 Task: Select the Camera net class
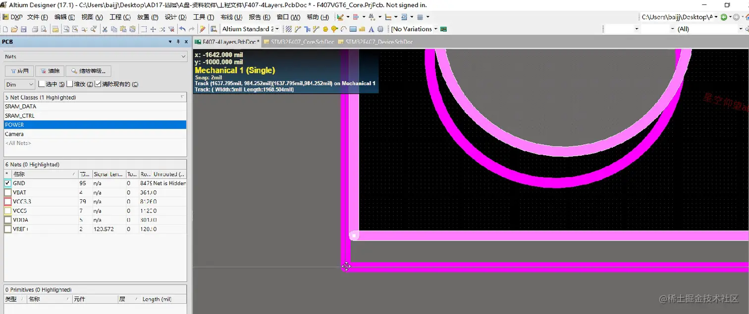[95, 134]
